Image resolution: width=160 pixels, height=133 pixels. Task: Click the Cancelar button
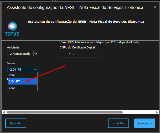pos(16,123)
